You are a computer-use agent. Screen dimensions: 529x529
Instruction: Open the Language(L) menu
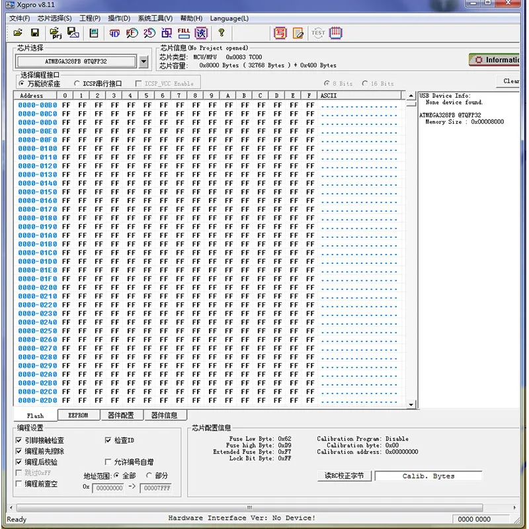(229, 18)
